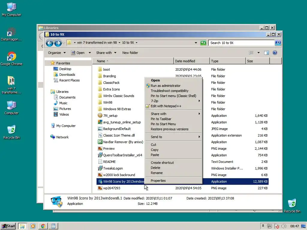Toggle the preview pane icon
The height and width of the screenshot is (230, 307).
[266, 53]
